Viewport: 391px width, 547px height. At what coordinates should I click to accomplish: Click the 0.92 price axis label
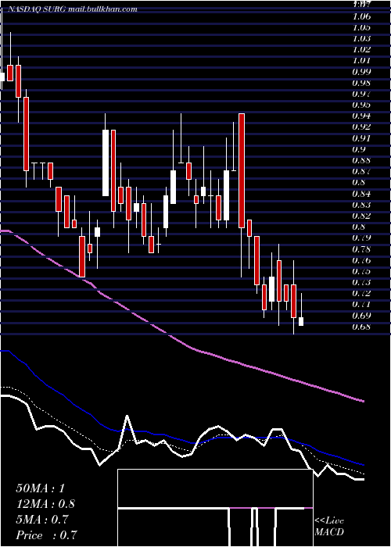pos(363,127)
